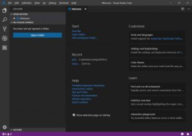The image size is (192, 136).
Task: Click the Color theme card
Action: (157, 64)
